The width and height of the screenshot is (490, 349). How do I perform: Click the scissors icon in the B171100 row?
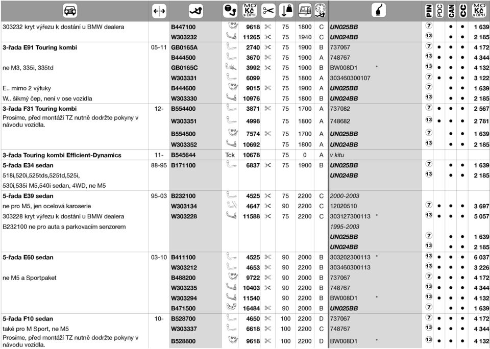click(268, 165)
